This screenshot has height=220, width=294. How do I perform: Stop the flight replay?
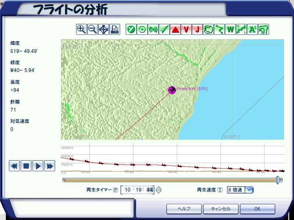pyautogui.click(x=26, y=166)
